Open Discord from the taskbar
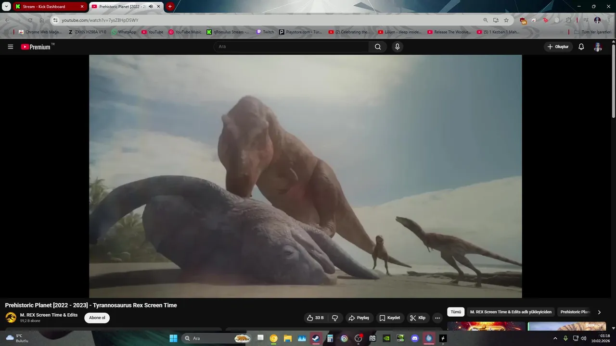 (x=415, y=338)
